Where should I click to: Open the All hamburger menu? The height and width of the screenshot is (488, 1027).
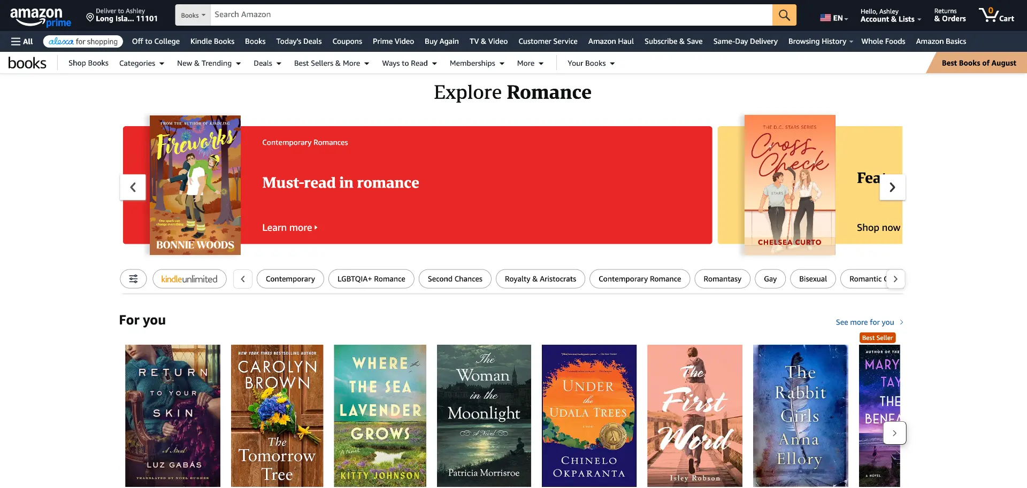point(22,41)
